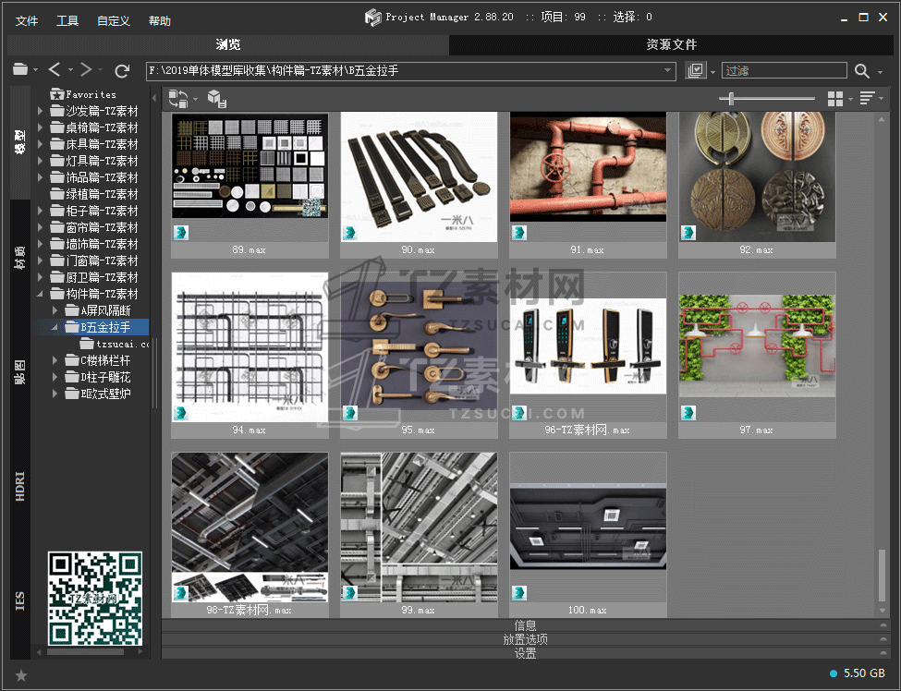Switch to the 资源文件 tab
The width and height of the screenshot is (901, 691).
coord(671,44)
